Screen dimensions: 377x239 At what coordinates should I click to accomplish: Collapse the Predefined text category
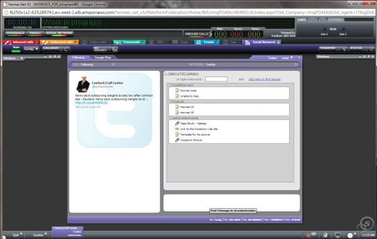[170, 85]
